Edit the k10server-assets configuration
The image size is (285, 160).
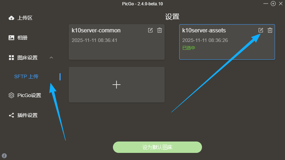[x=261, y=30]
